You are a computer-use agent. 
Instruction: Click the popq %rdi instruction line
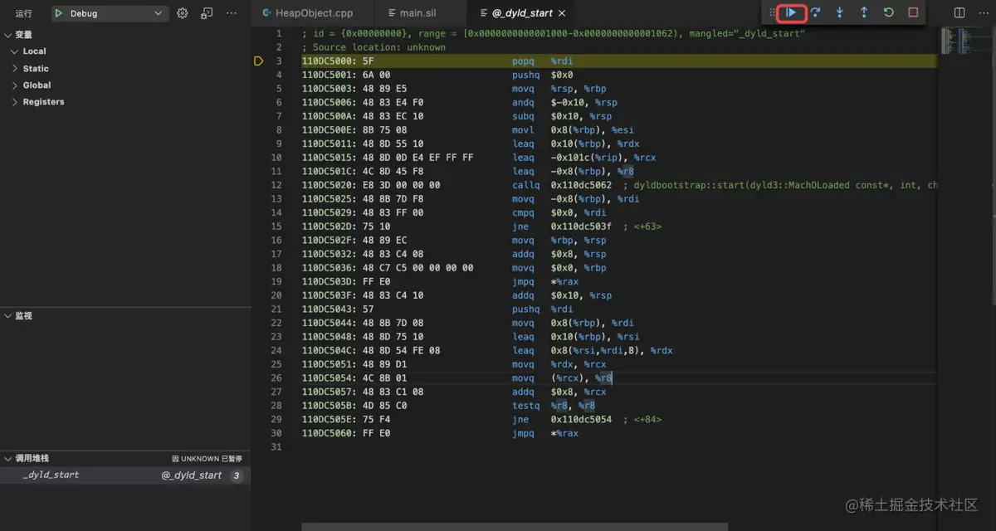tap(543, 61)
